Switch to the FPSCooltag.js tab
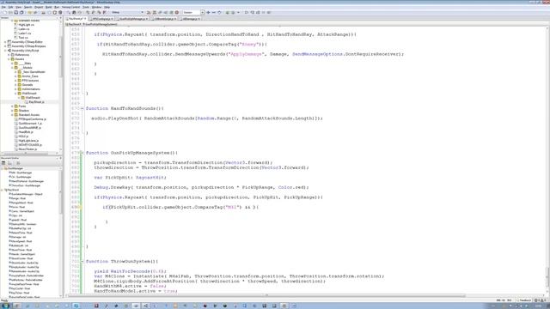Image resolution: width=550 pixels, height=309 pixels. pos(101,19)
